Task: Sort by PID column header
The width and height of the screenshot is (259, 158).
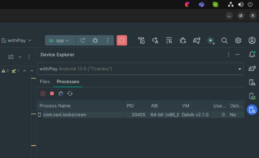Action: point(136,106)
